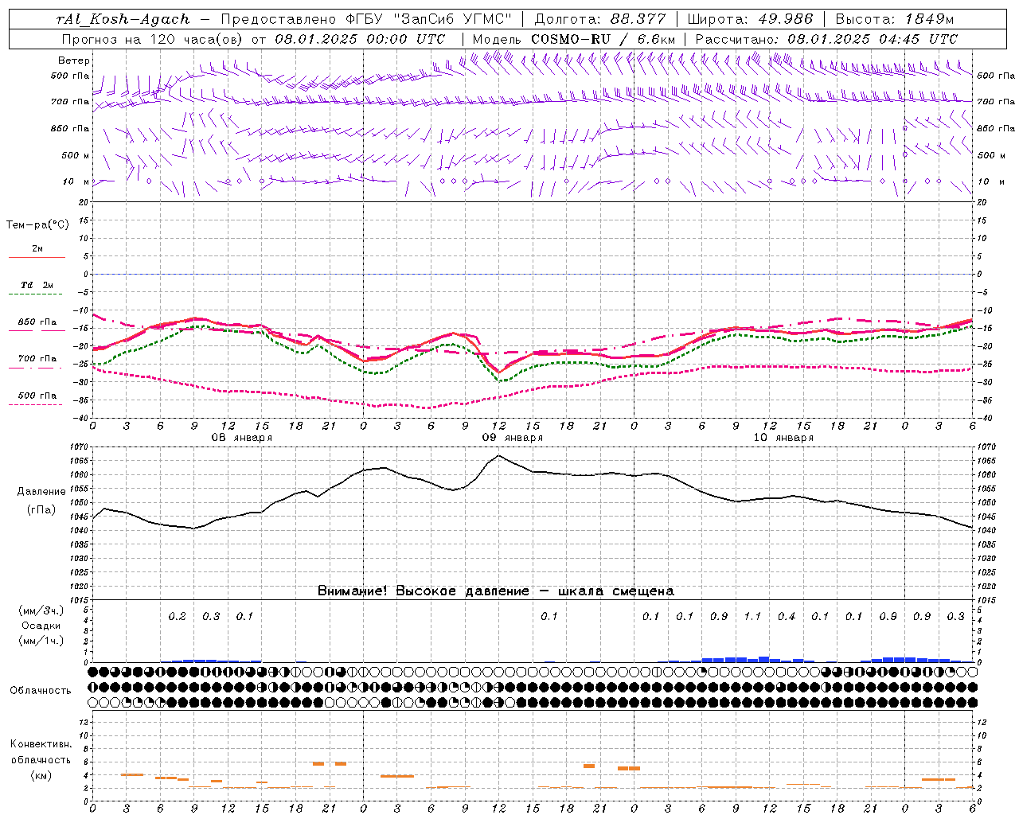Click the 'Давление' pressure panel label
Image resolution: width=1019 pixels, height=815 pixels.
pyautogui.click(x=41, y=492)
